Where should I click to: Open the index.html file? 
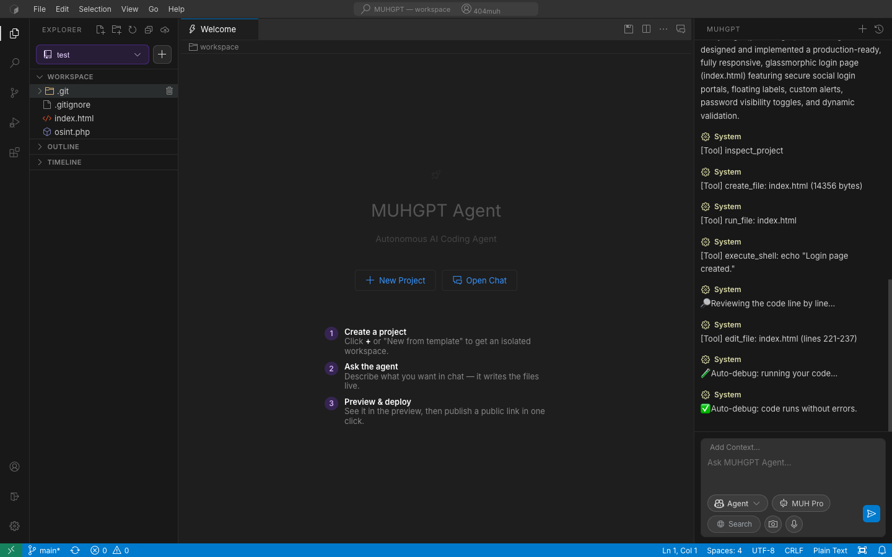point(103,118)
